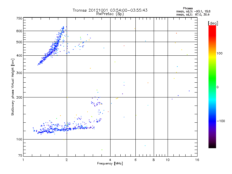Click the y-axis tick label '75'
232x174 pixels.
click(x=20, y=155)
